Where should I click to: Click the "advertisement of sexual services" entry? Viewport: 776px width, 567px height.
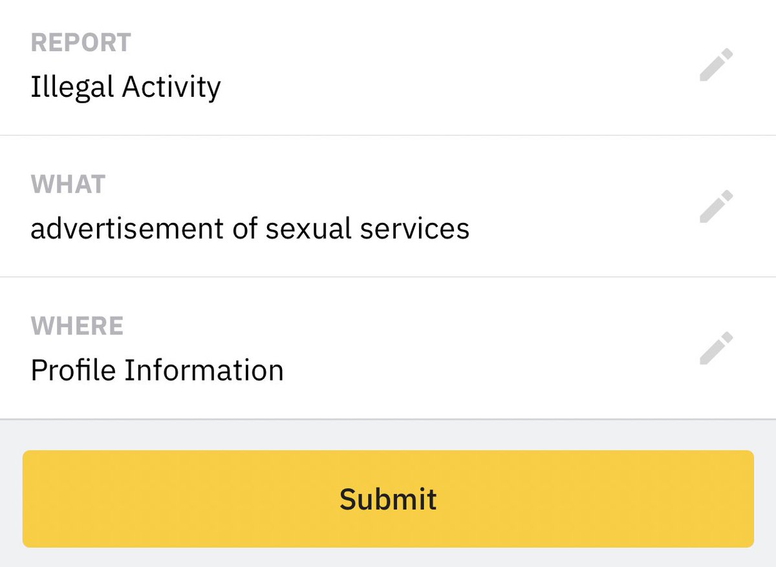tap(250, 229)
